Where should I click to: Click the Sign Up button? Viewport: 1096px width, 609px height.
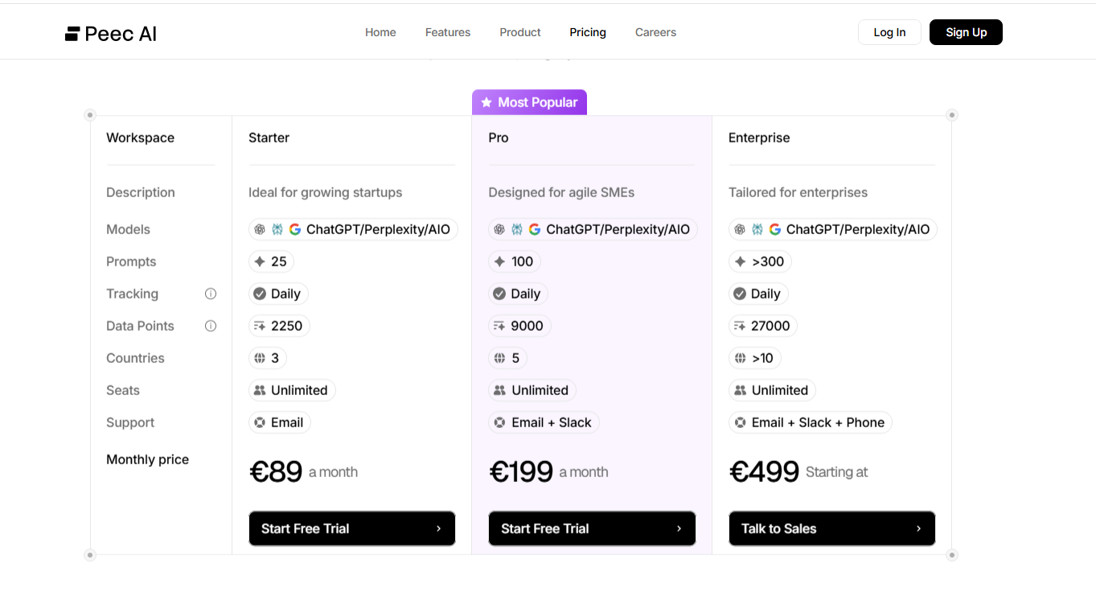point(965,32)
